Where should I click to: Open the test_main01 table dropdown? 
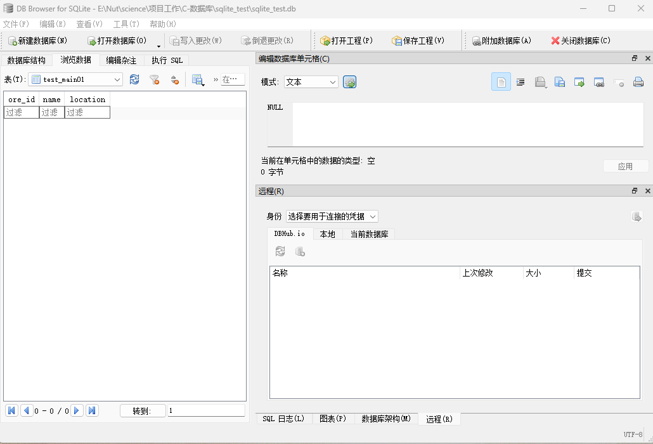(75, 79)
